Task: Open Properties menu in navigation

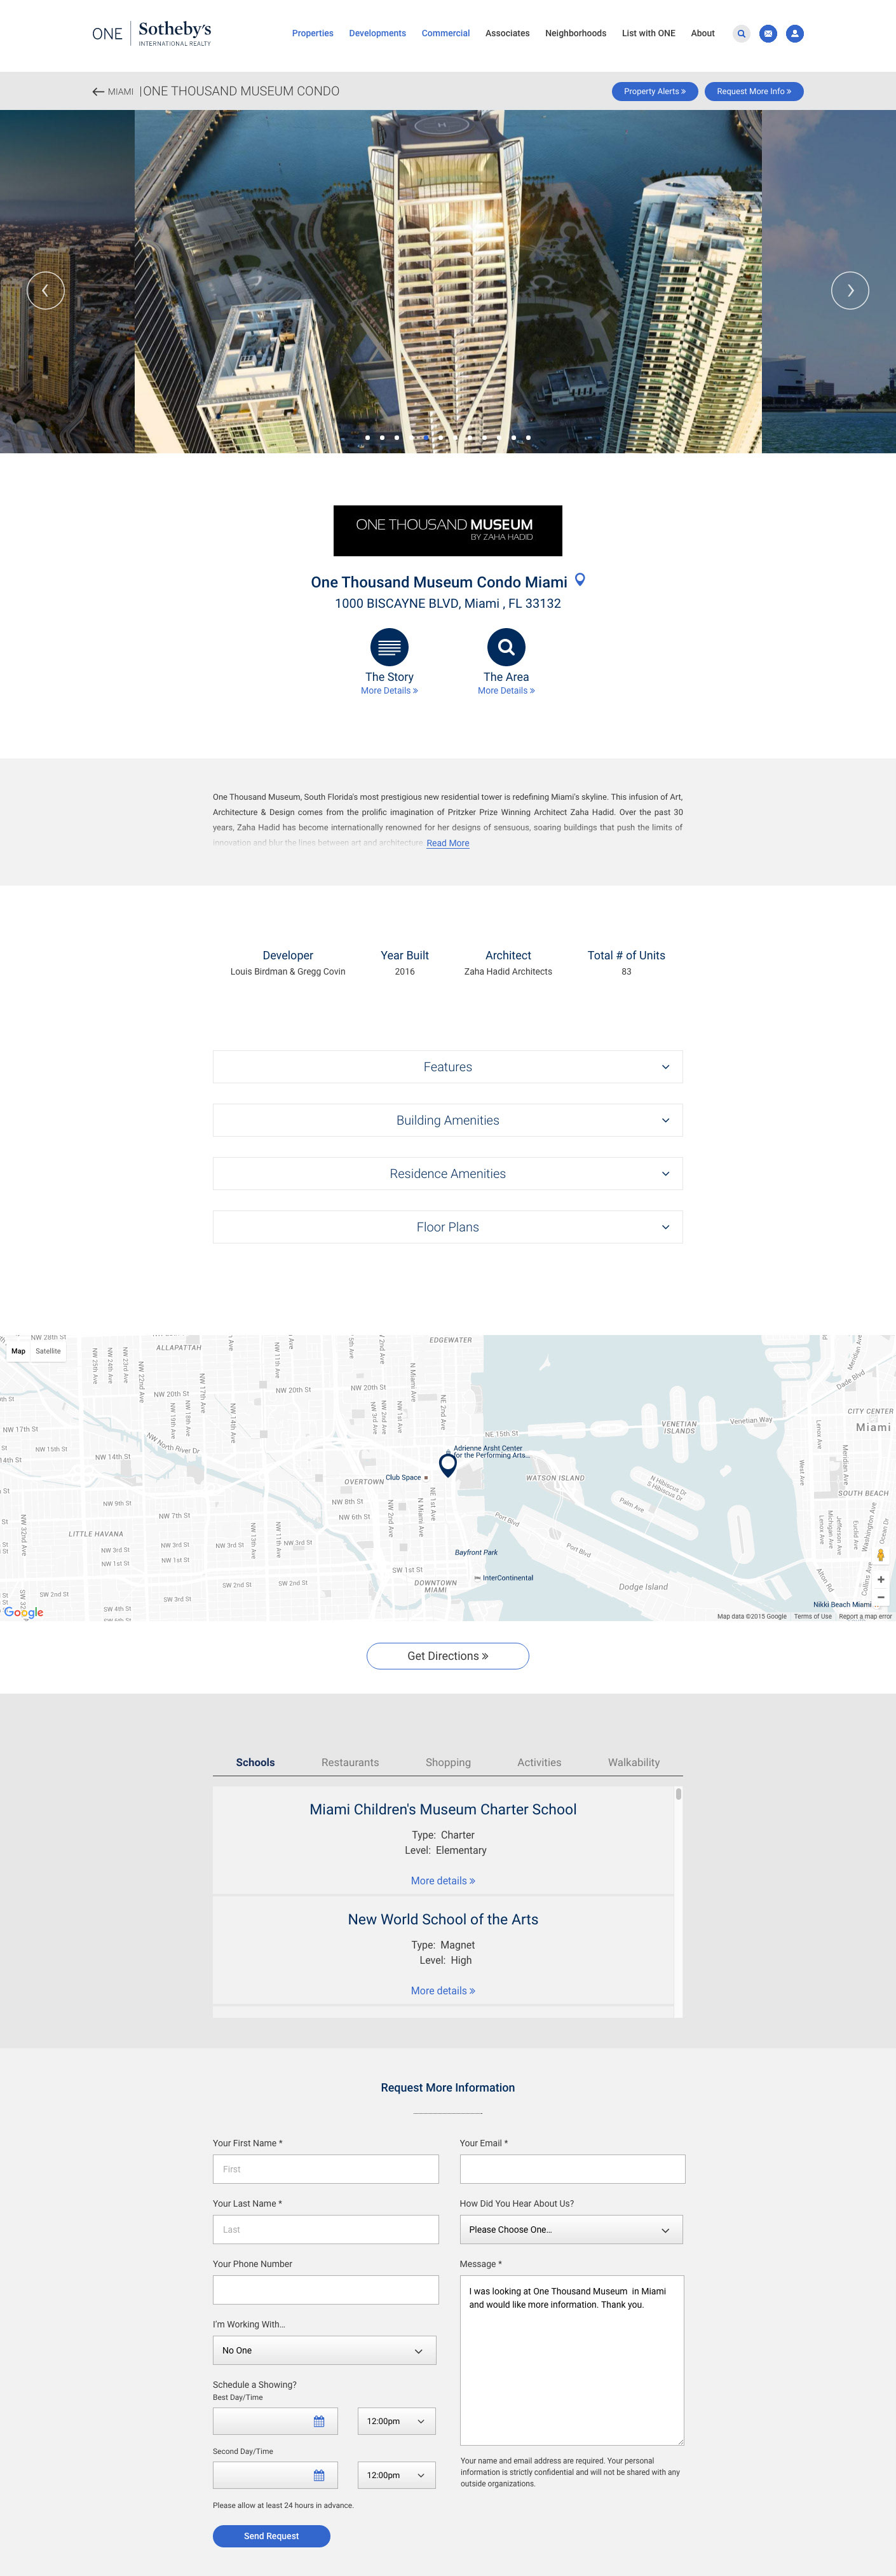Action: pyautogui.click(x=313, y=34)
